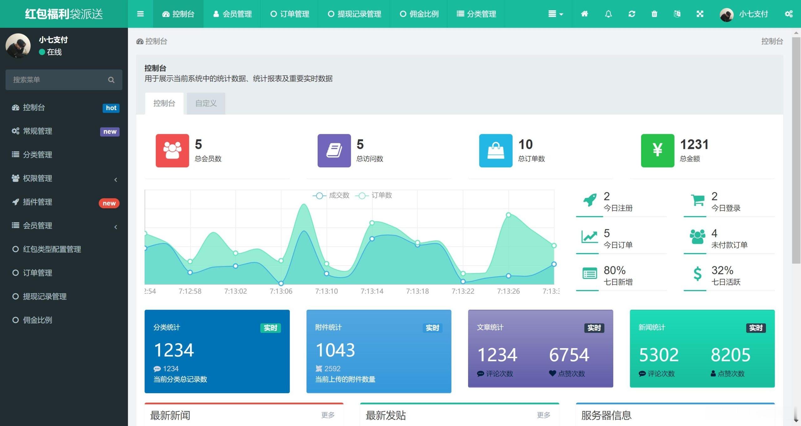Collapse the sidebar with the hamburger icon
801x426 pixels.
tap(140, 14)
